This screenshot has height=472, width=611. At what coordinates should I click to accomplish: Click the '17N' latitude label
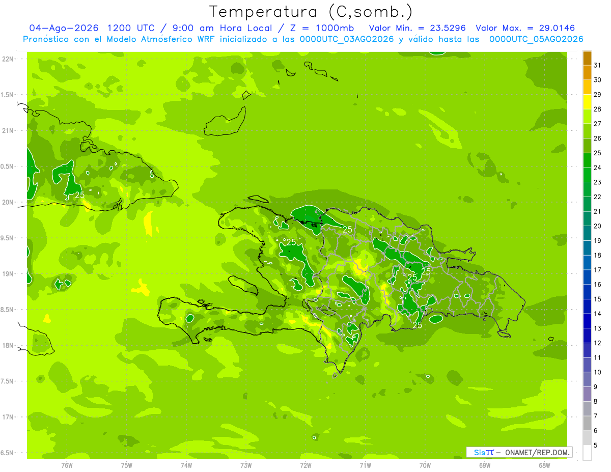tap(8, 417)
